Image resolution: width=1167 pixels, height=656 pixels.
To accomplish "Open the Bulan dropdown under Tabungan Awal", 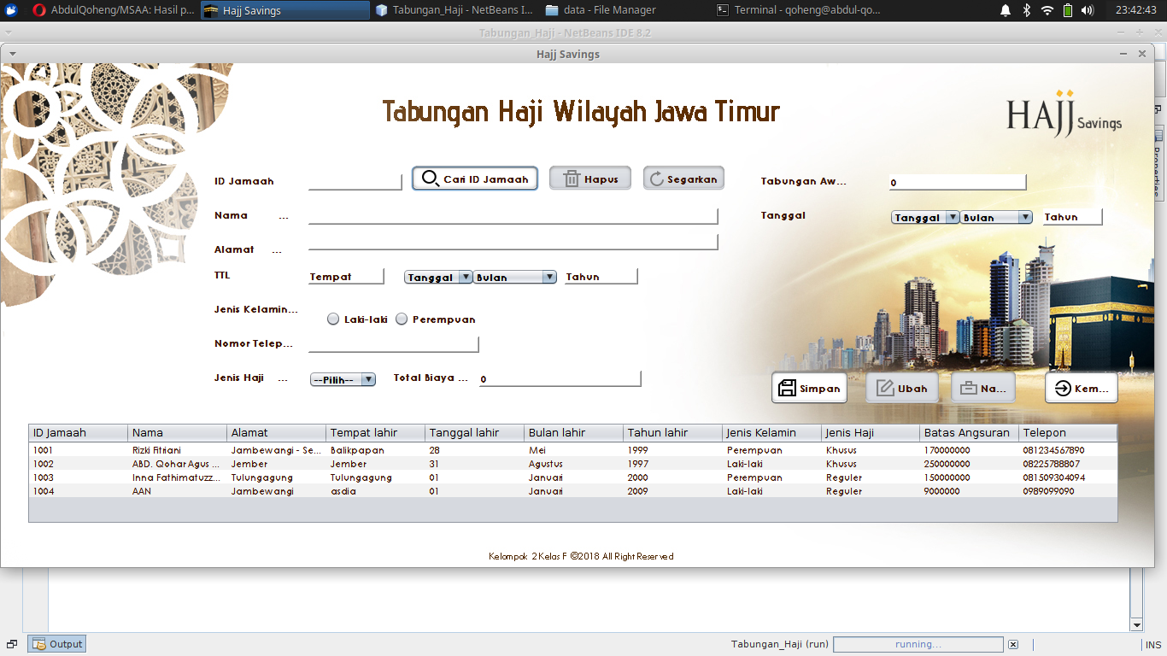I will click(997, 217).
